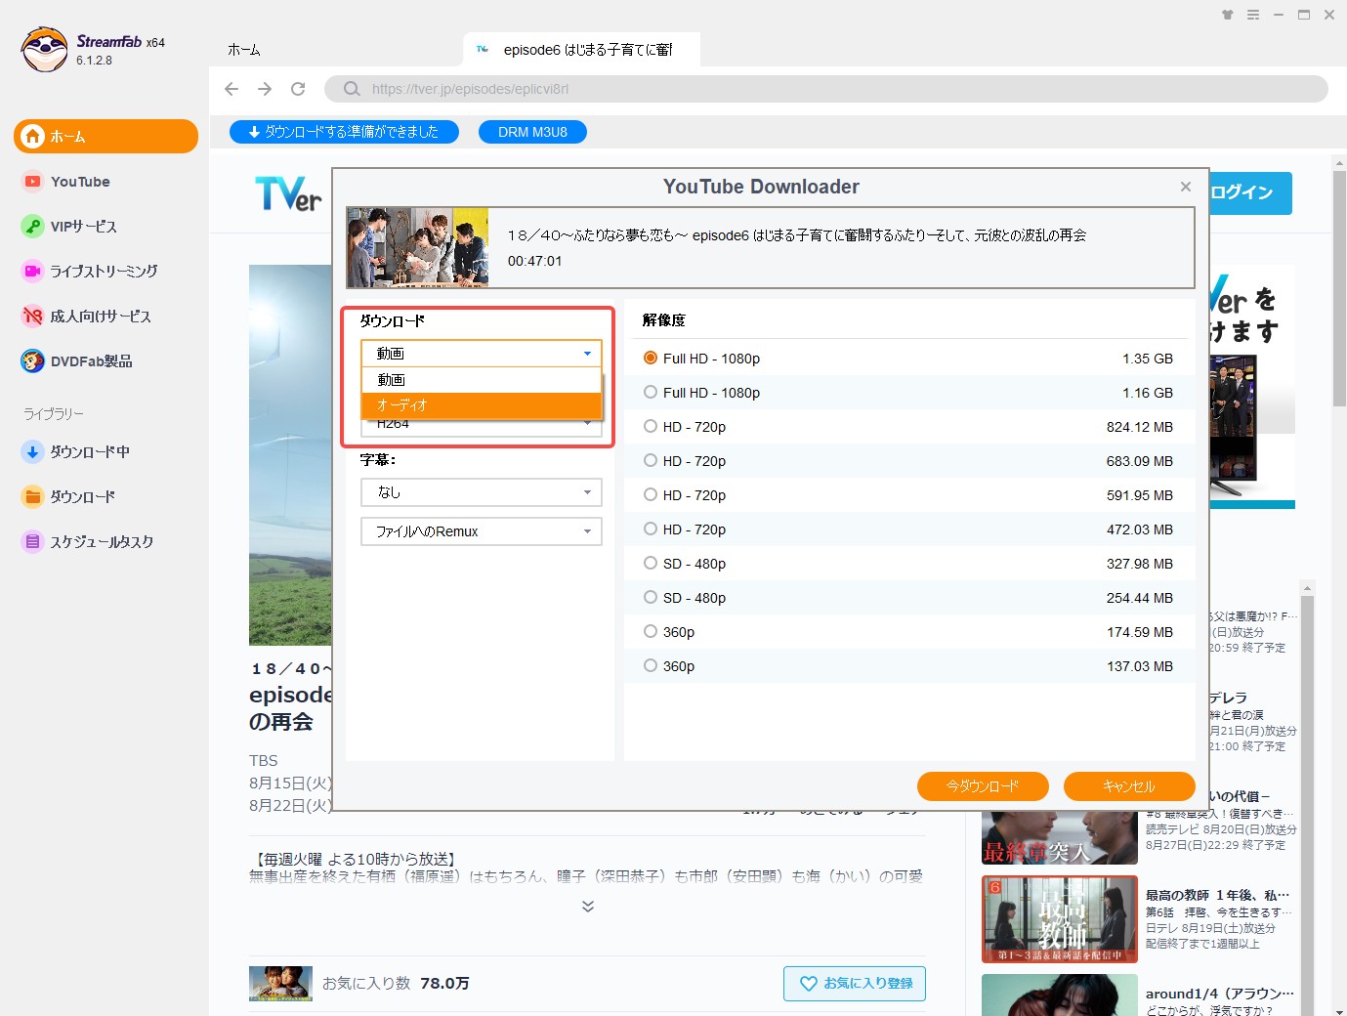1347x1016 pixels.
Task: Click the 成人向けサービス icon
Action: click(32, 316)
